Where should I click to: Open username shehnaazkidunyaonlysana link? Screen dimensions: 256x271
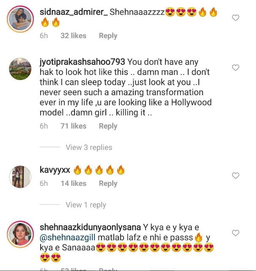click(90, 227)
